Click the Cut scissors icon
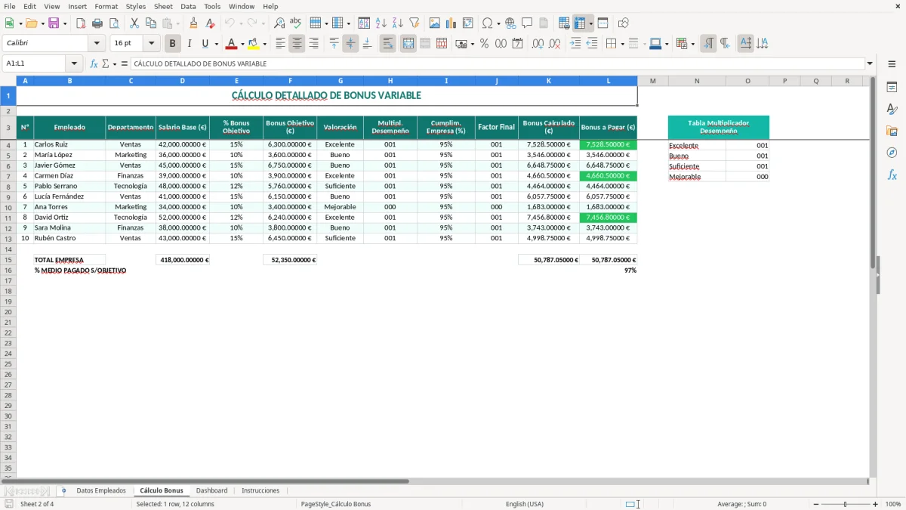 (134, 23)
